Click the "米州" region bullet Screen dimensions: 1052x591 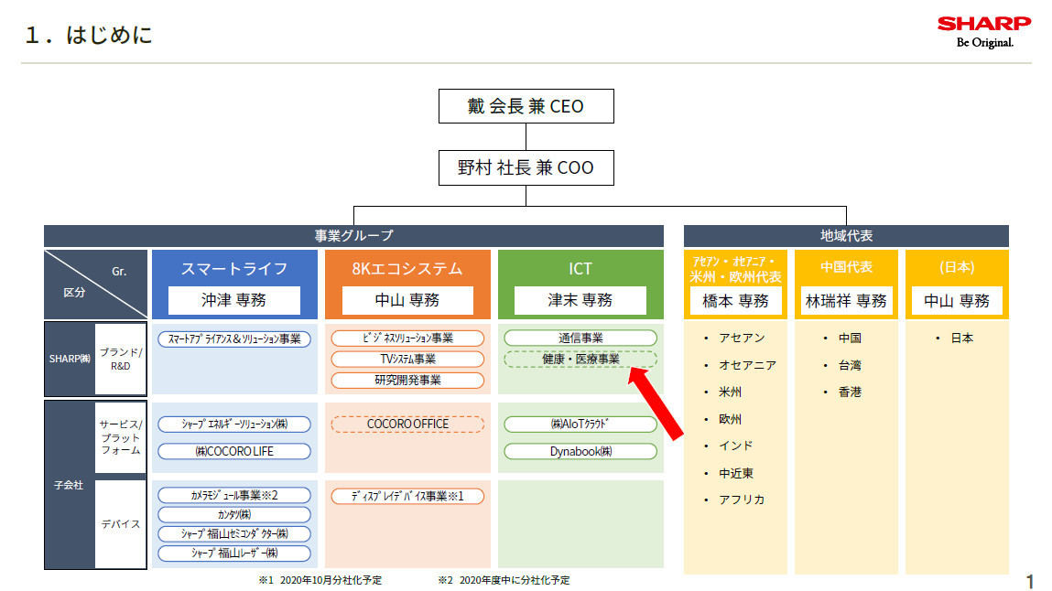tap(730, 392)
